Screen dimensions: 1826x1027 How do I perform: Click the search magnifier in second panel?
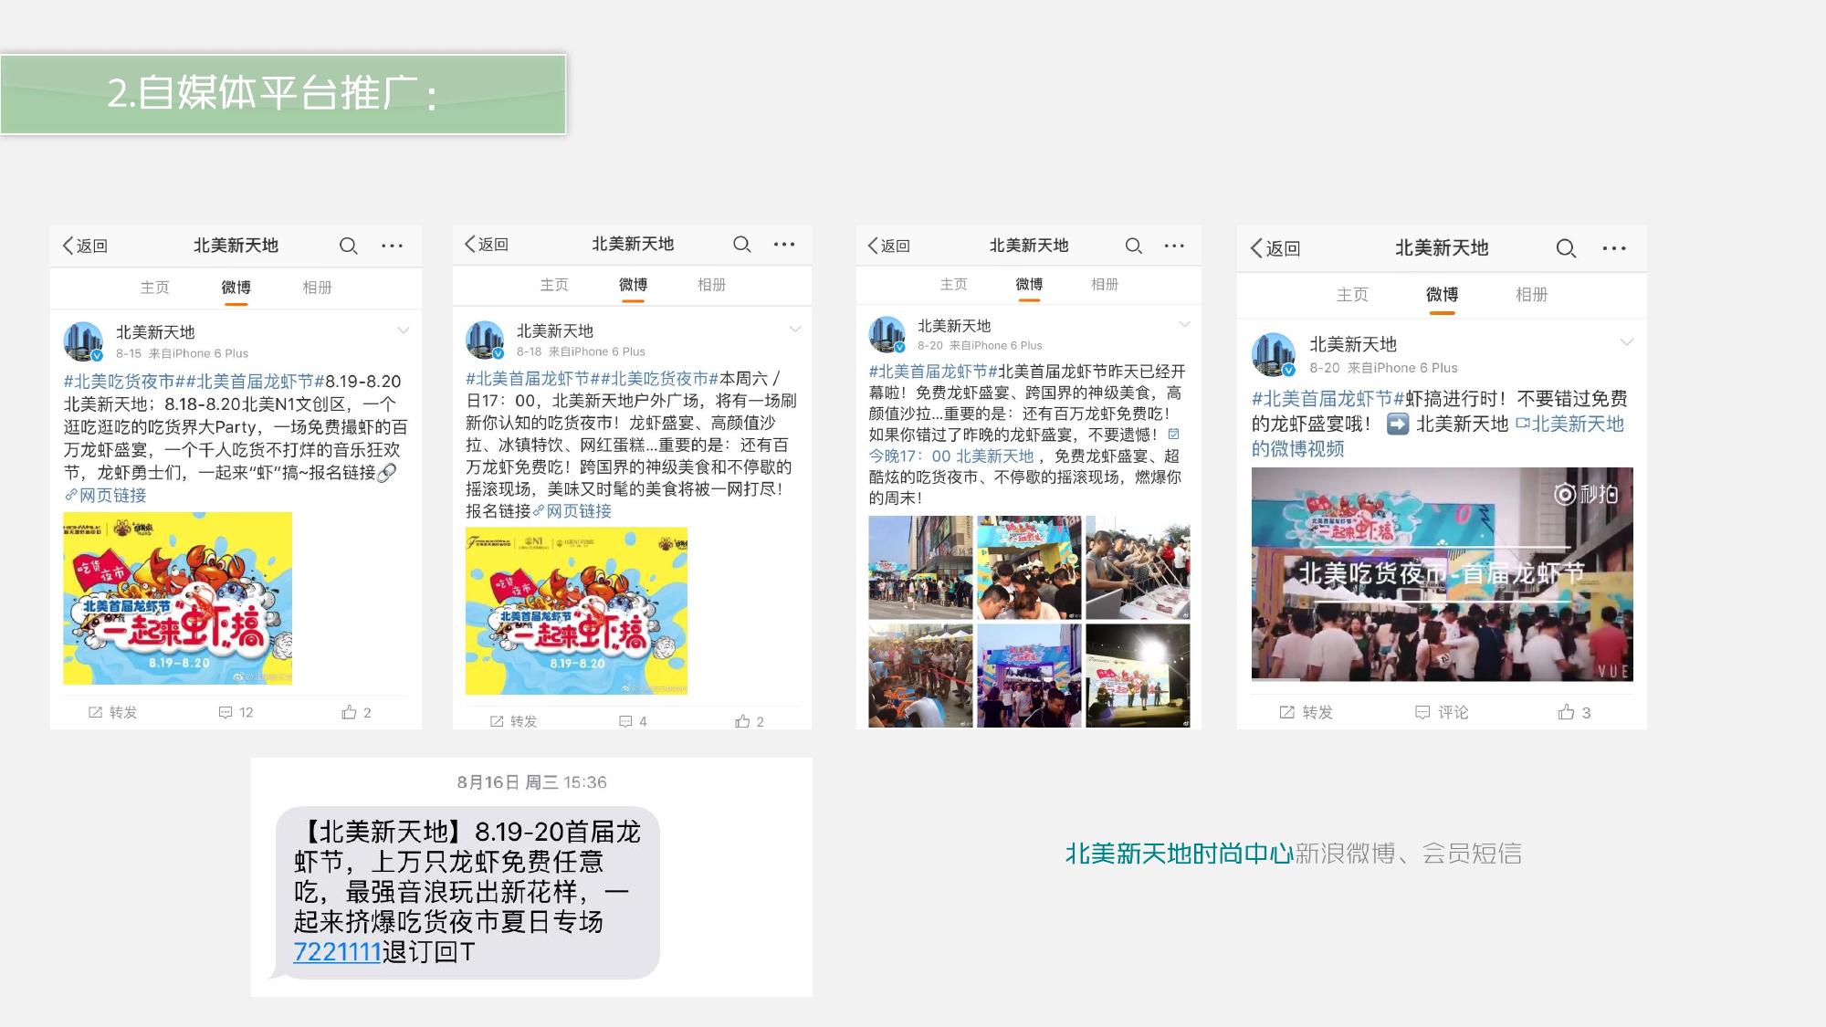[x=742, y=244]
